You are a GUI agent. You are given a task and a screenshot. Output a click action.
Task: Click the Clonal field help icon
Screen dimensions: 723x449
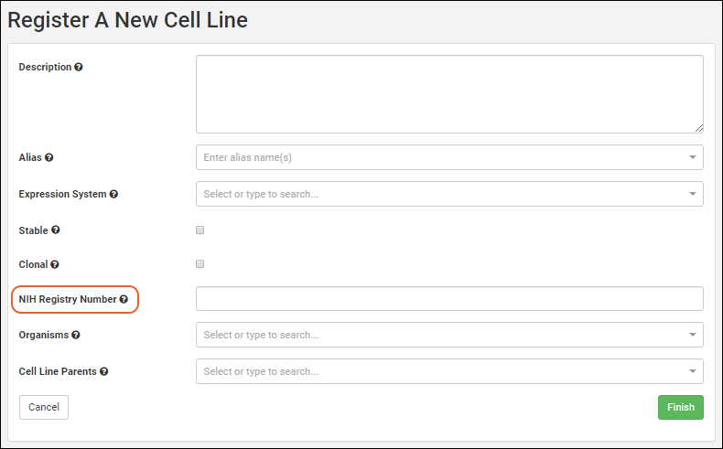pyautogui.click(x=55, y=264)
